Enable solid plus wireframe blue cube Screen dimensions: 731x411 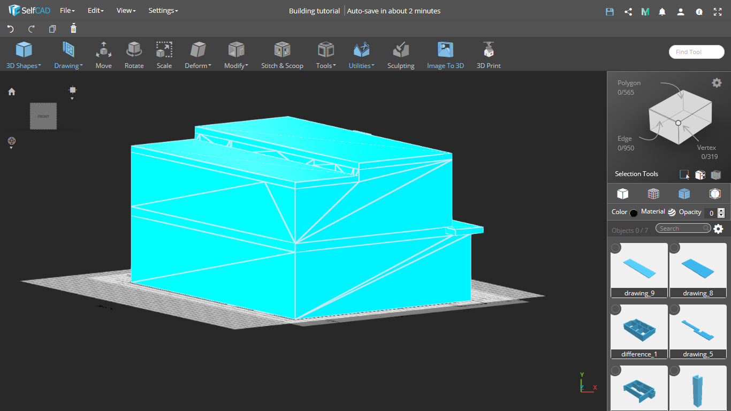(x=684, y=194)
